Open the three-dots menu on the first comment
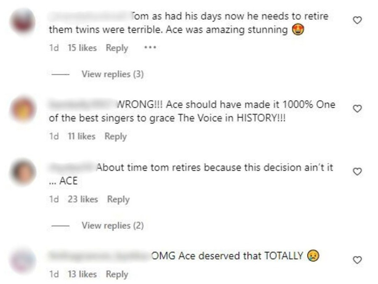Screen dimensions: 378x284 [150, 48]
